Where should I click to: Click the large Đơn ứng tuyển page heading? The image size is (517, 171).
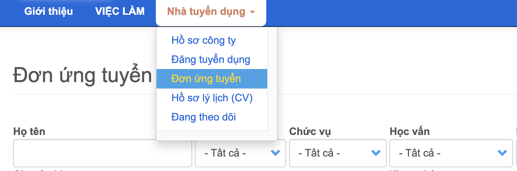coord(82,75)
